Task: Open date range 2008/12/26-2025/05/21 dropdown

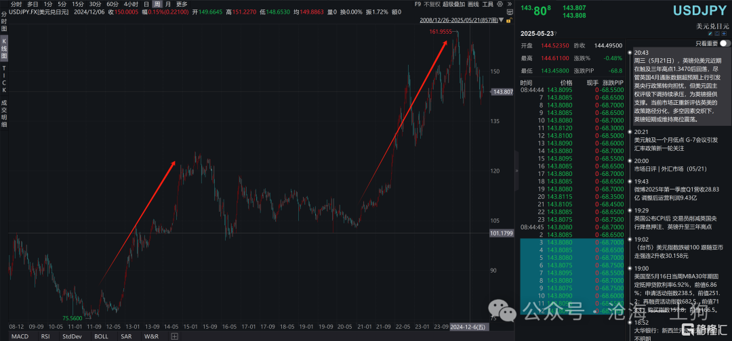Action: click(x=502, y=20)
